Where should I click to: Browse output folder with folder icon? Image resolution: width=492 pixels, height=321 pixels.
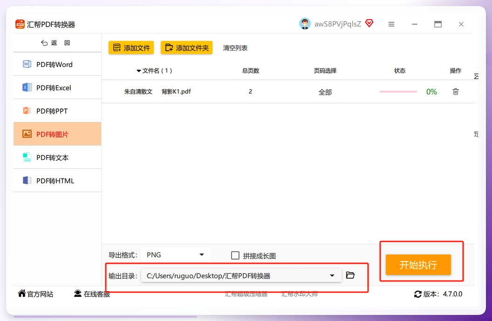tap(350, 275)
